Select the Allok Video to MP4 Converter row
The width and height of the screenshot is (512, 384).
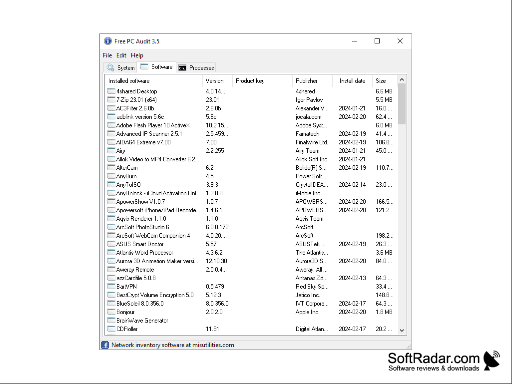251,159
